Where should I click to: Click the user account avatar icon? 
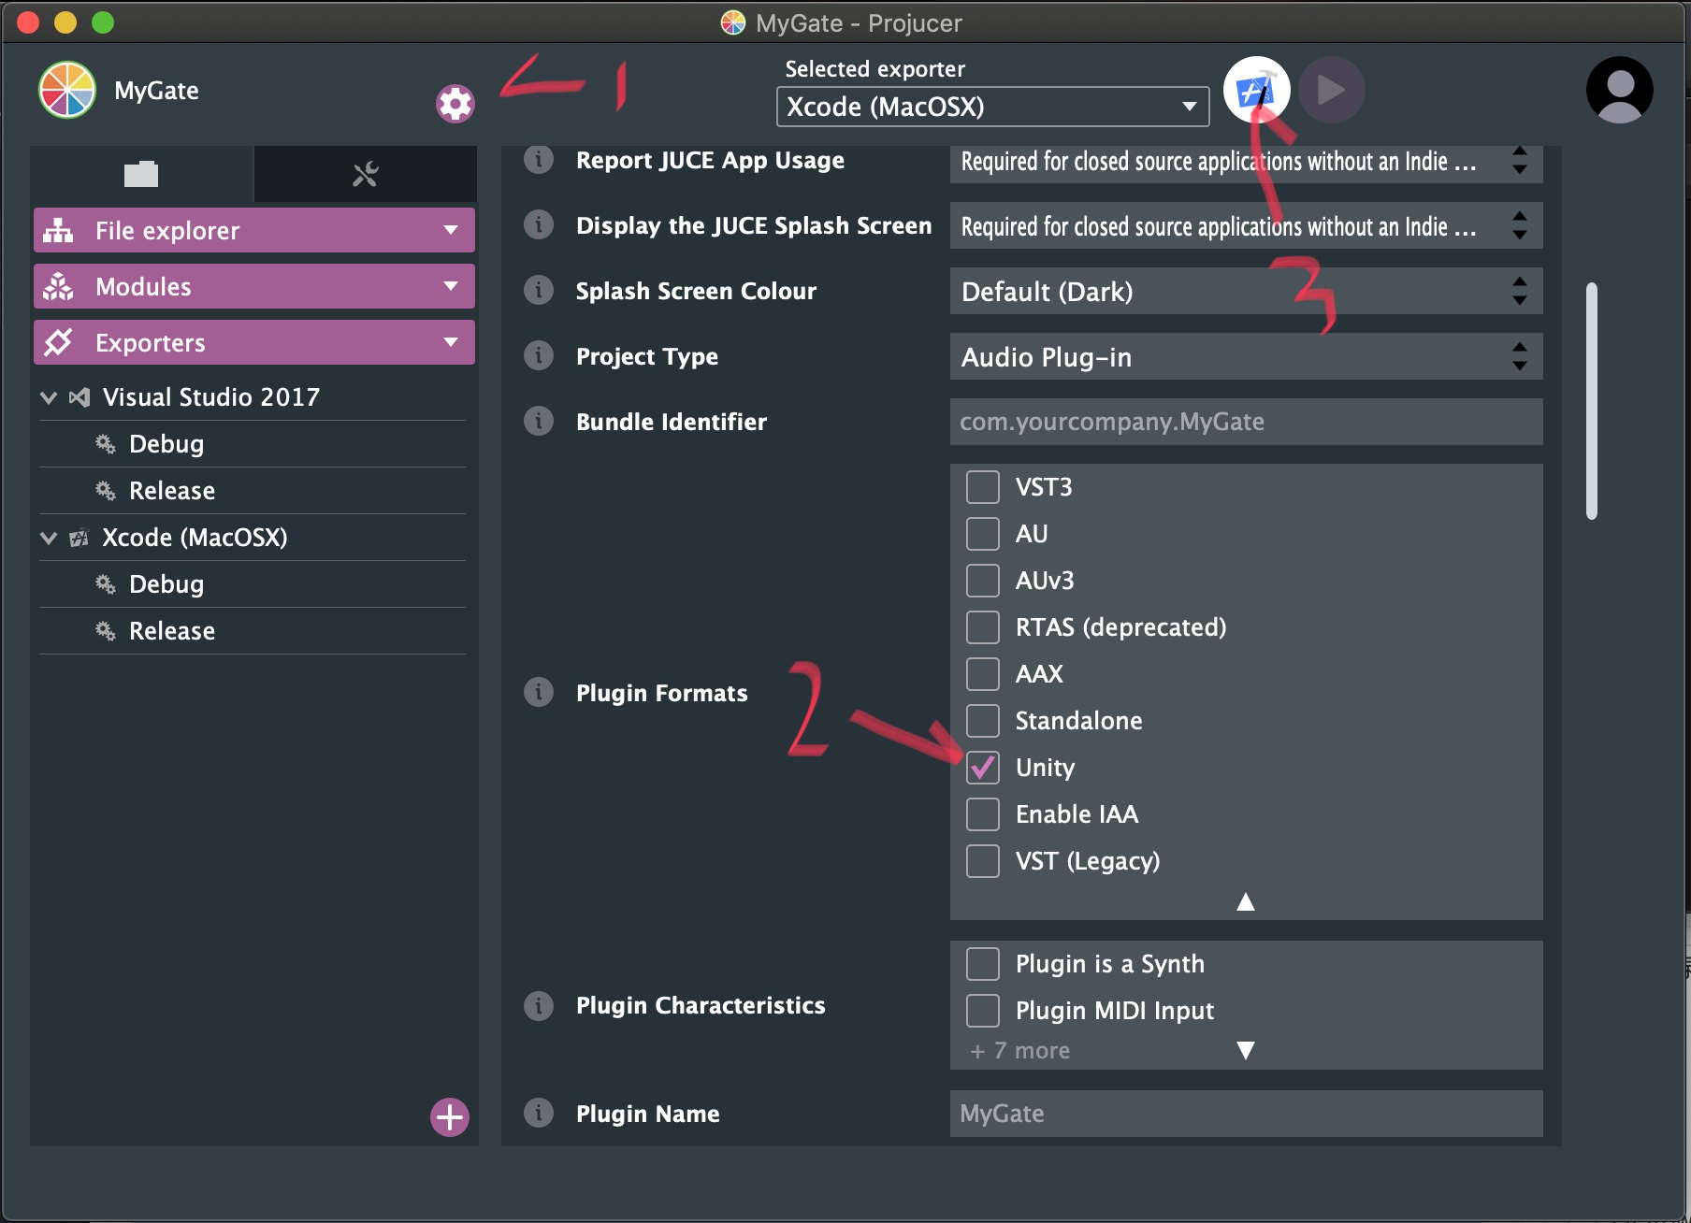point(1619,91)
